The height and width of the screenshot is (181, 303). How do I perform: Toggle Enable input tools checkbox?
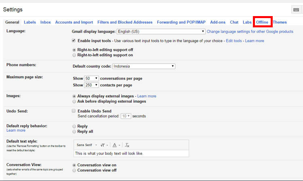(74, 40)
